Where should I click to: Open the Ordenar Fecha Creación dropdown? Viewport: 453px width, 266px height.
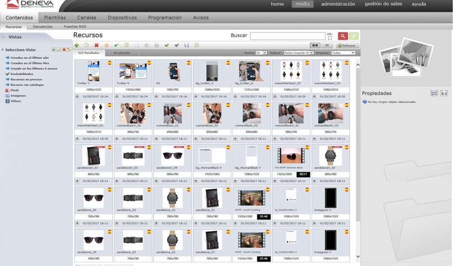[299, 53]
